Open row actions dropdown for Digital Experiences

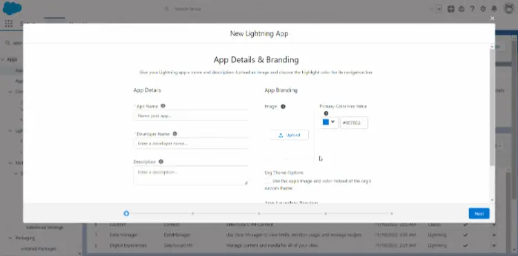coord(495,246)
